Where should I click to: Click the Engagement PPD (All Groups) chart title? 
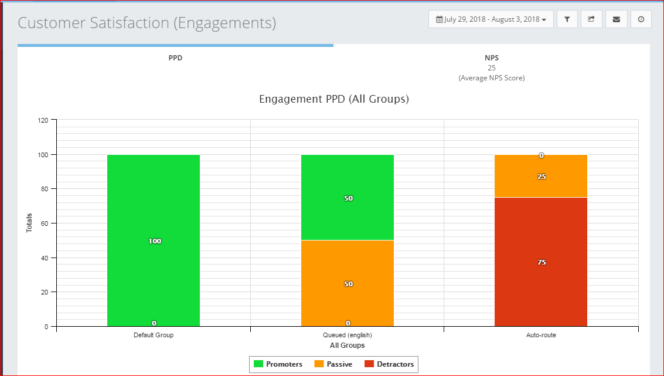pyautogui.click(x=333, y=99)
